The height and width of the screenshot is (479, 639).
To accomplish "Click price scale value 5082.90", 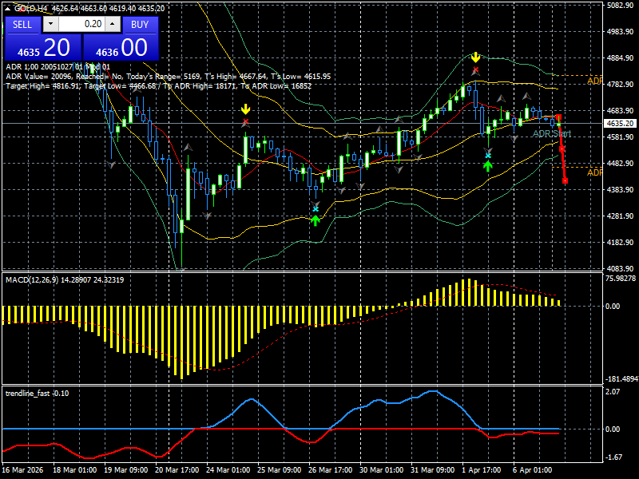I will tap(620, 6).
